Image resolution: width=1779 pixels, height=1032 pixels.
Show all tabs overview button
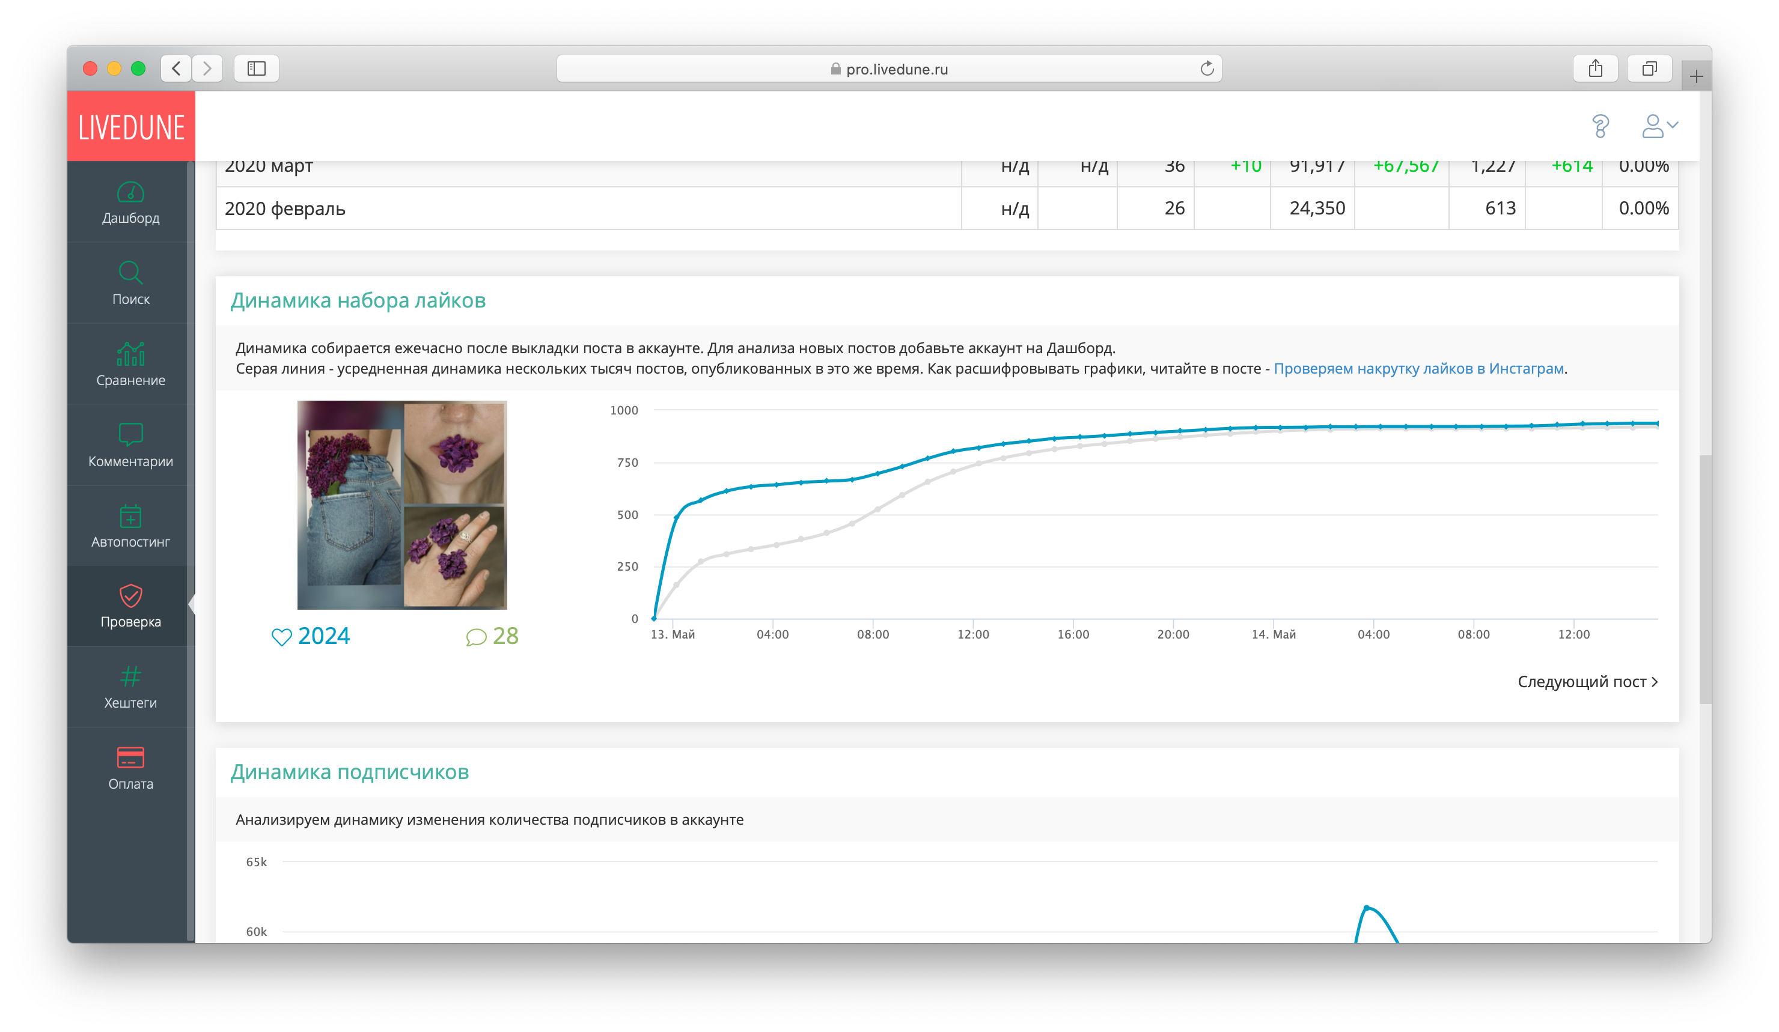click(1649, 68)
